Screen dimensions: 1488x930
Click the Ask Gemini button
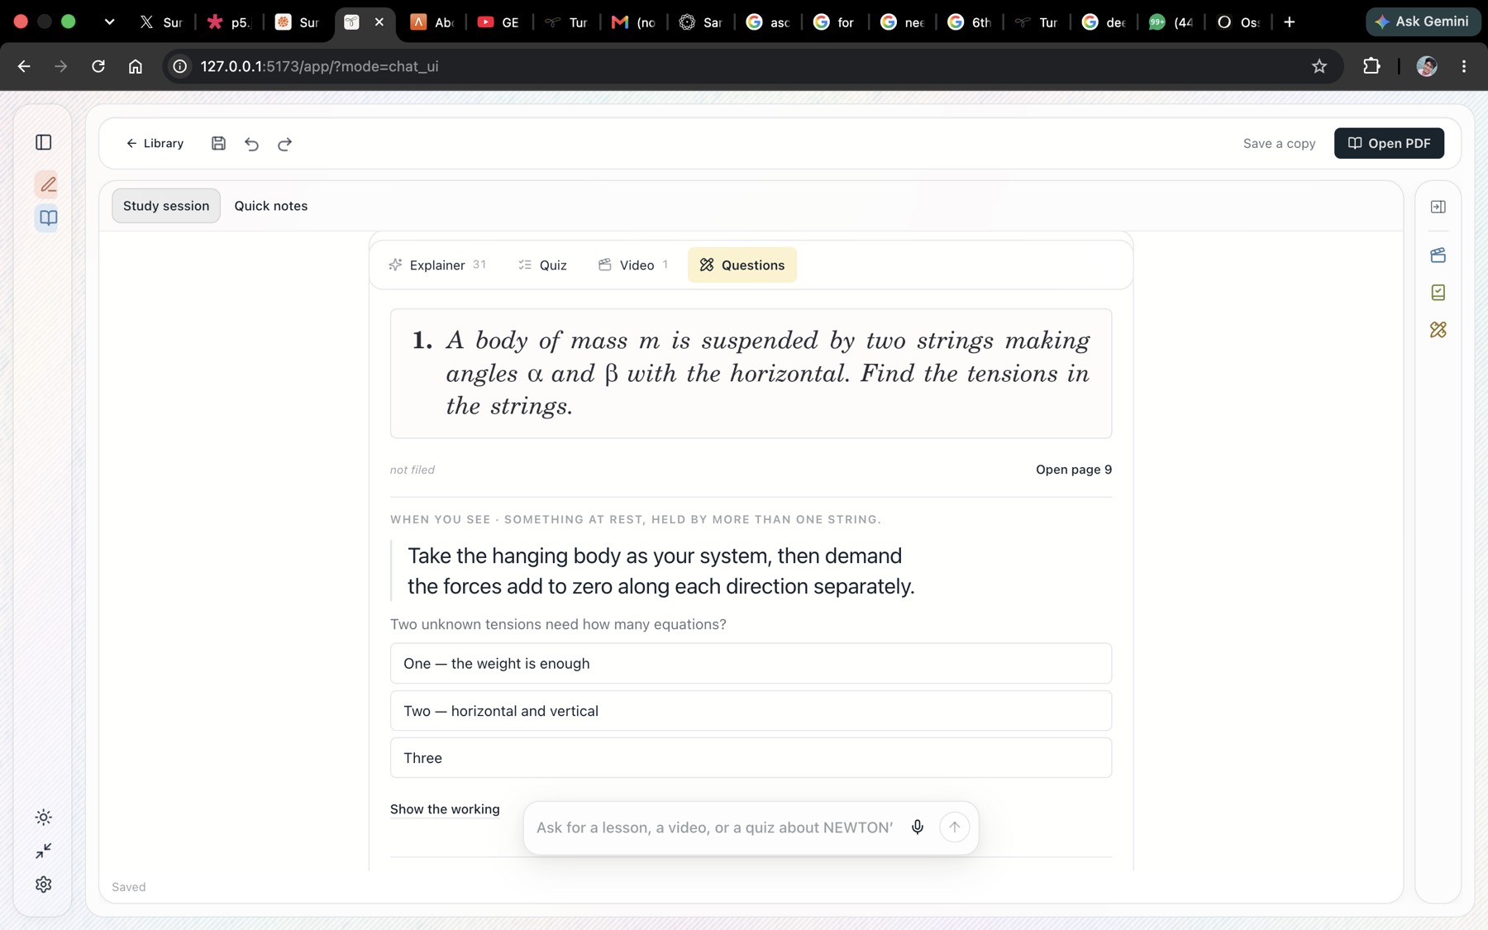pos(1423,21)
